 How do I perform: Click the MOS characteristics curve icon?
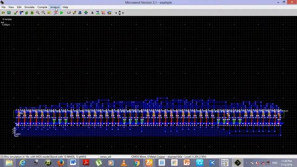[56, 13]
